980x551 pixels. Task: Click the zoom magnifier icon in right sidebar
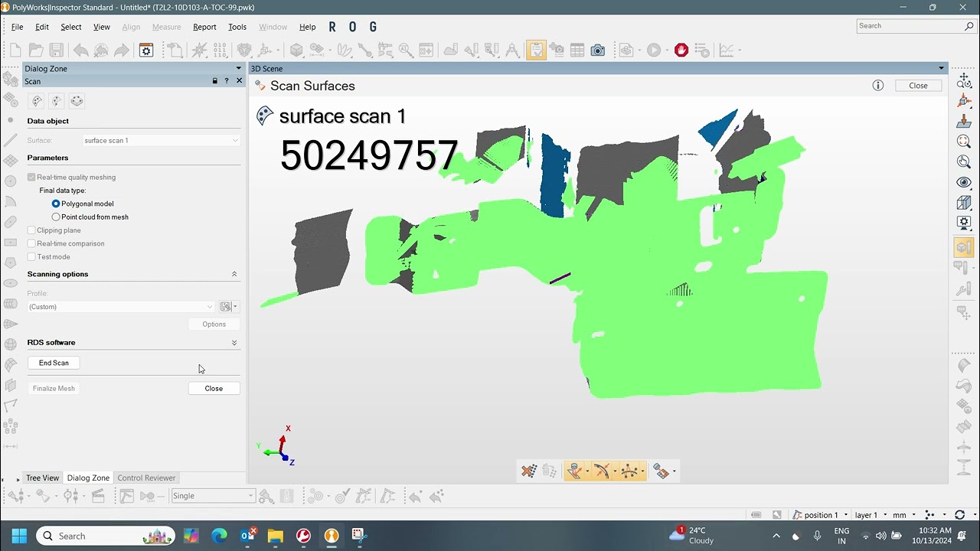point(964,142)
